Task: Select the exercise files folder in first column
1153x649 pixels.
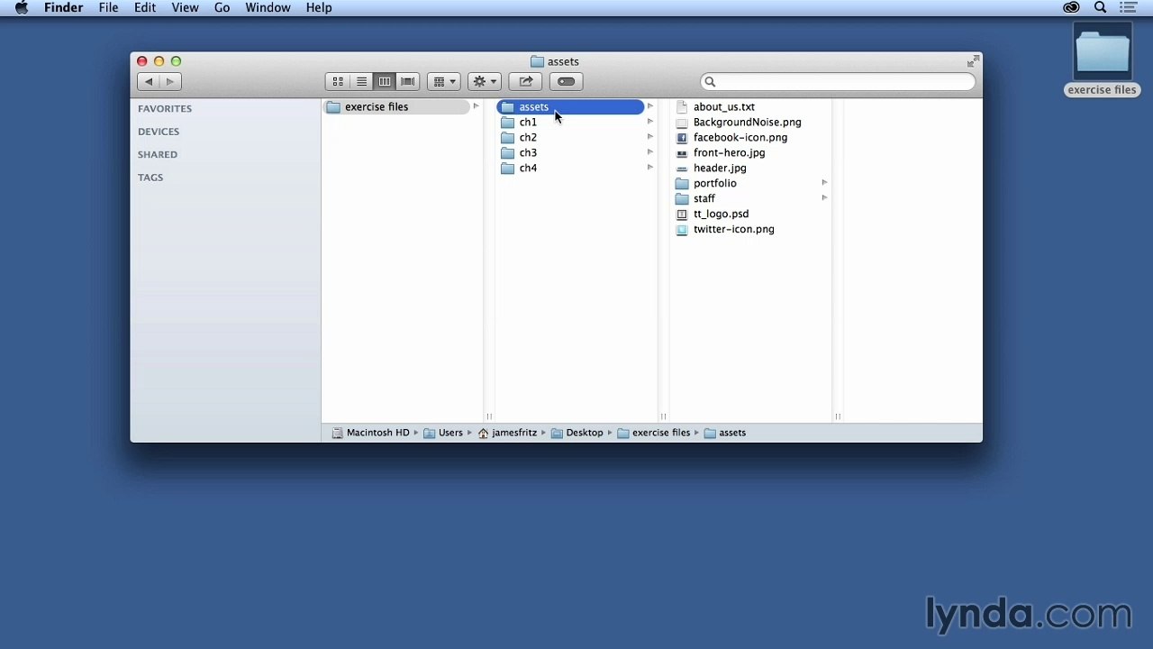Action: click(x=397, y=106)
